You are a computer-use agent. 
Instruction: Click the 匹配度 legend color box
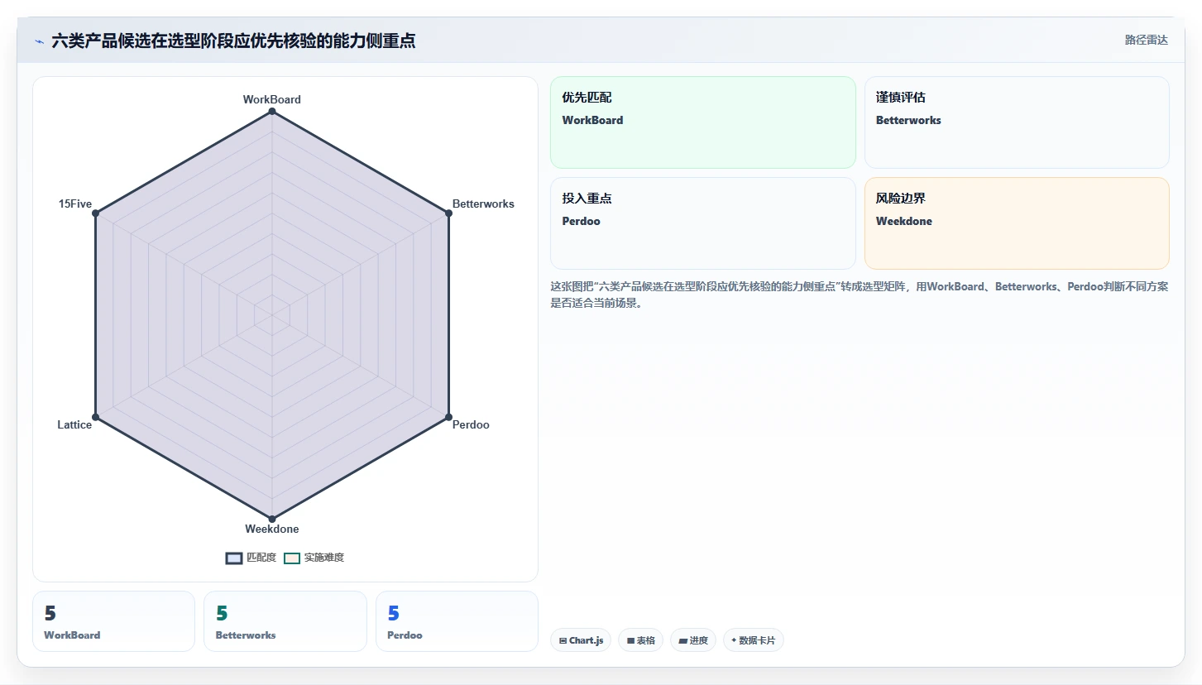234,558
